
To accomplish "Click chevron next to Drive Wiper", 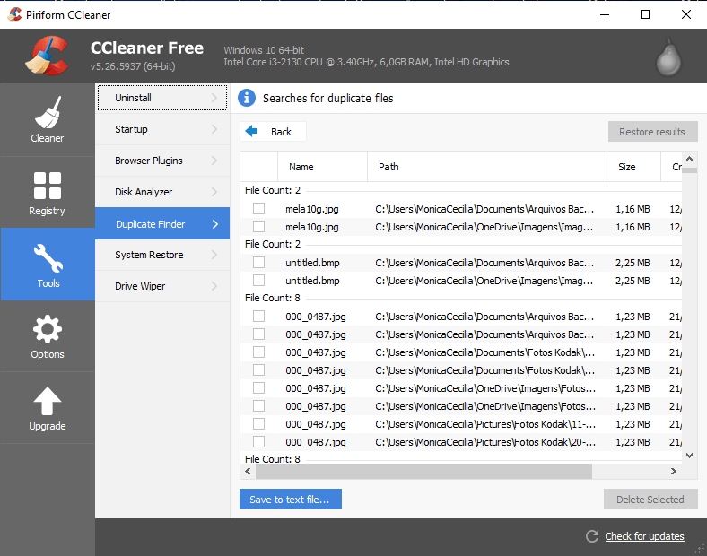I will point(214,286).
